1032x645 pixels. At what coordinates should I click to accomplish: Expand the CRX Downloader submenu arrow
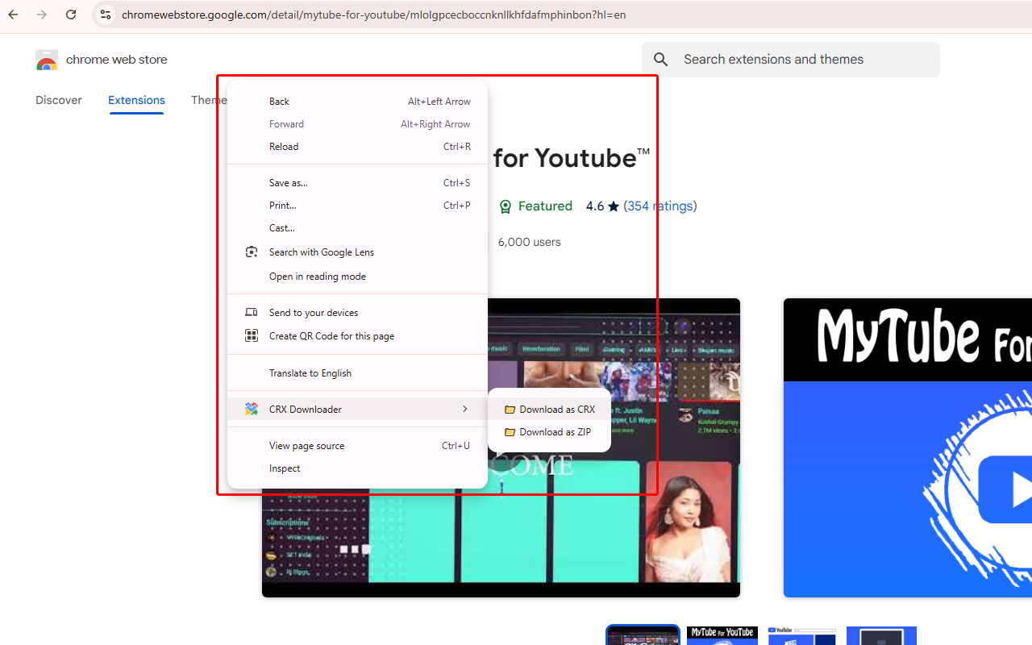click(465, 410)
